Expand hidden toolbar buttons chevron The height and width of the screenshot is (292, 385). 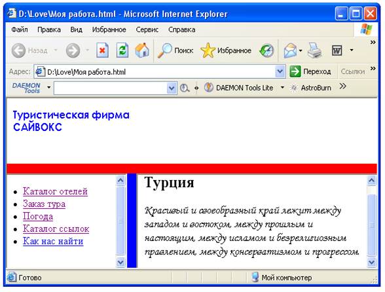[373, 43]
